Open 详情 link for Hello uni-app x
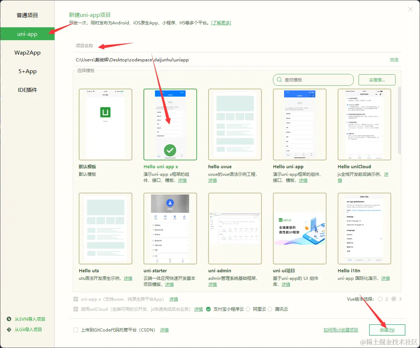The height and width of the screenshot is (348, 420). tap(182, 181)
